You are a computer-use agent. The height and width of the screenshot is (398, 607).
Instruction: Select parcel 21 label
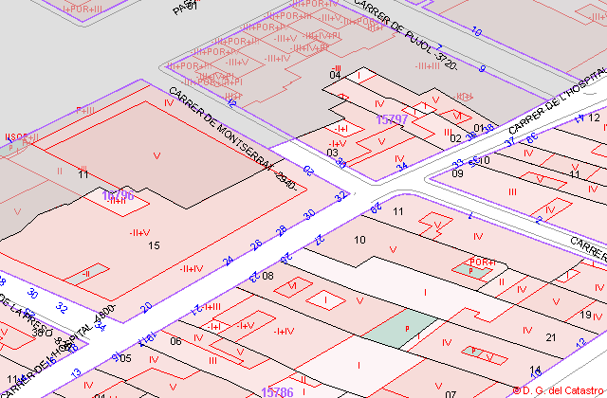click(x=551, y=337)
